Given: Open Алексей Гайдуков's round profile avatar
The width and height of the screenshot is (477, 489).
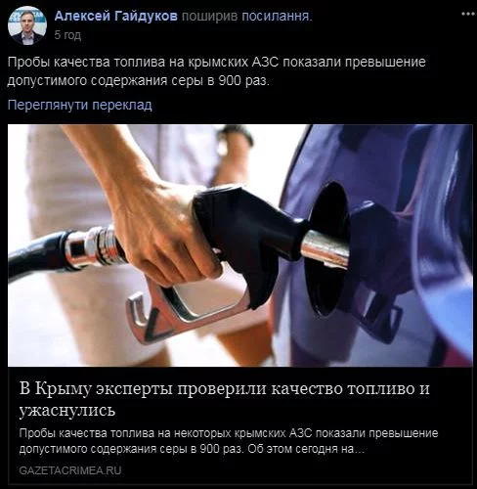Looking at the screenshot, I should [27, 25].
